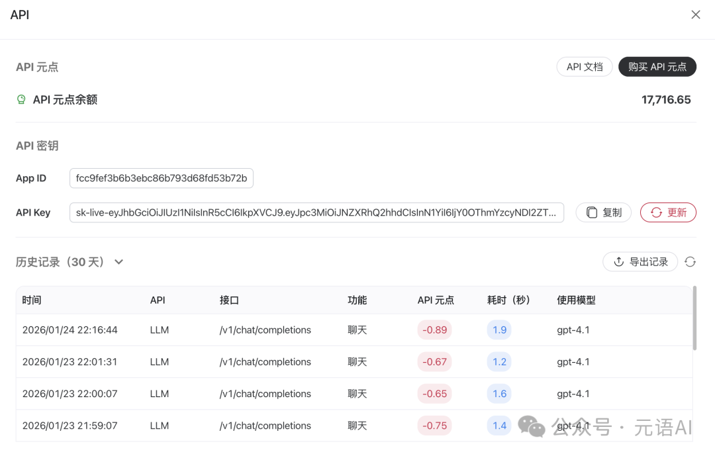Click the refresh history icon
This screenshot has width=715, height=456.
[x=690, y=262]
